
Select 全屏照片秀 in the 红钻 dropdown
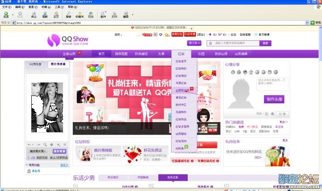182,90
